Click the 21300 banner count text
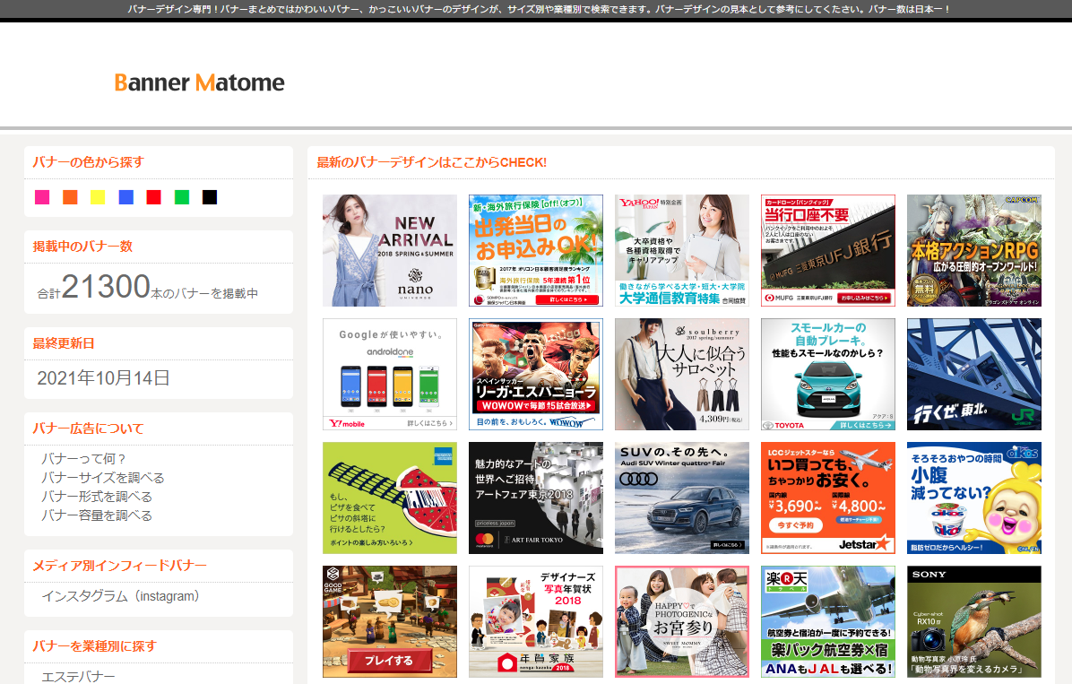The image size is (1072, 684). (106, 287)
